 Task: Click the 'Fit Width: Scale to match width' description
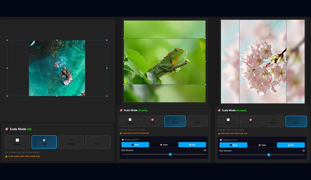pos(132,130)
